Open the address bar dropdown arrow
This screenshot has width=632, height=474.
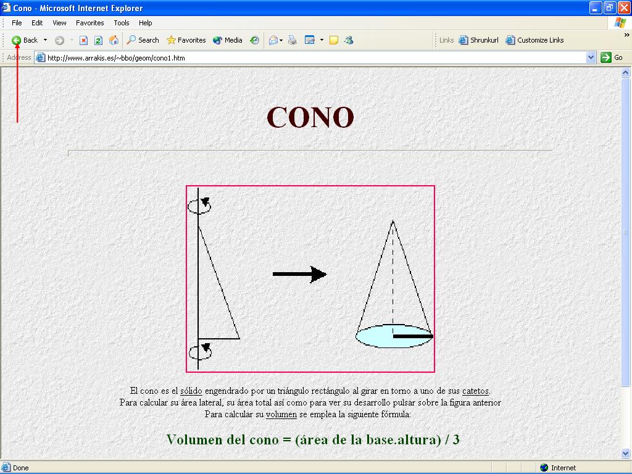tap(591, 57)
